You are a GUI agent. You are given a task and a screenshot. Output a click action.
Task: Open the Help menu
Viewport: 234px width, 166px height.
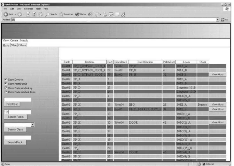click(x=46, y=9)
